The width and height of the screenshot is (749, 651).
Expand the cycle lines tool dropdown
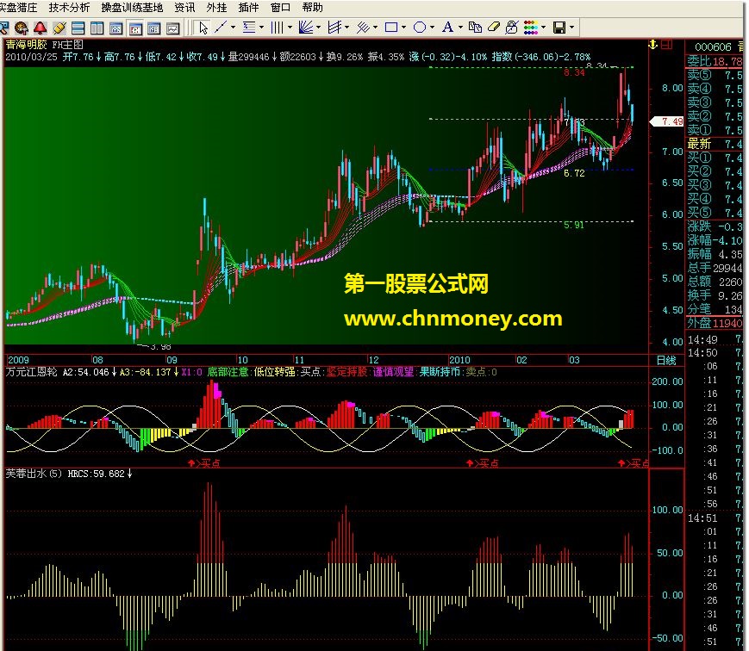click(290, 28)
